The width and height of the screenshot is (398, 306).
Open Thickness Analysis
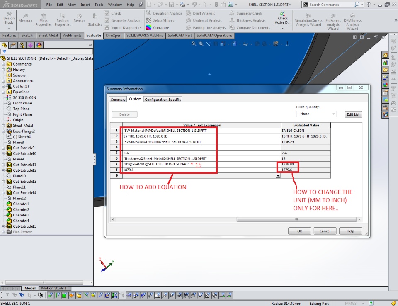tap(248, 21)
